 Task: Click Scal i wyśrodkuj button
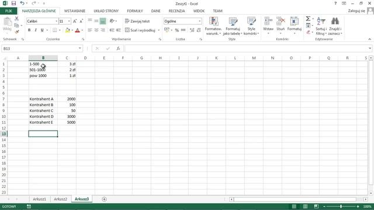coord(140,30)
